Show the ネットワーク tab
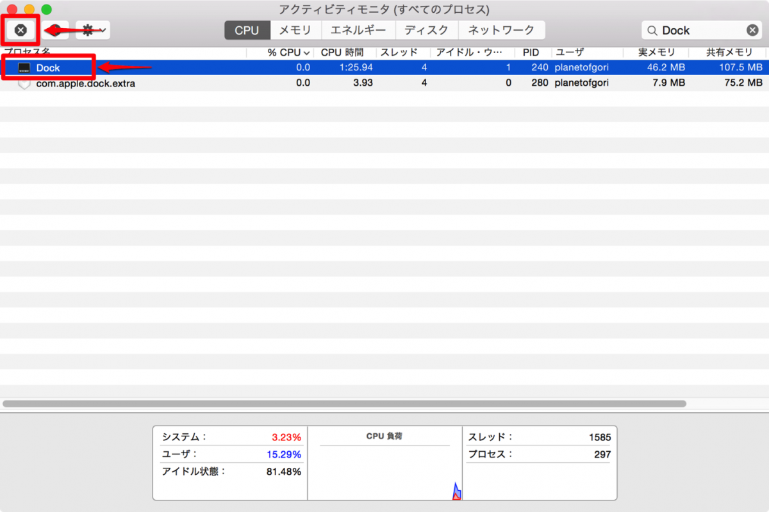Screen dimensions: 769x512 click(501, 30)
